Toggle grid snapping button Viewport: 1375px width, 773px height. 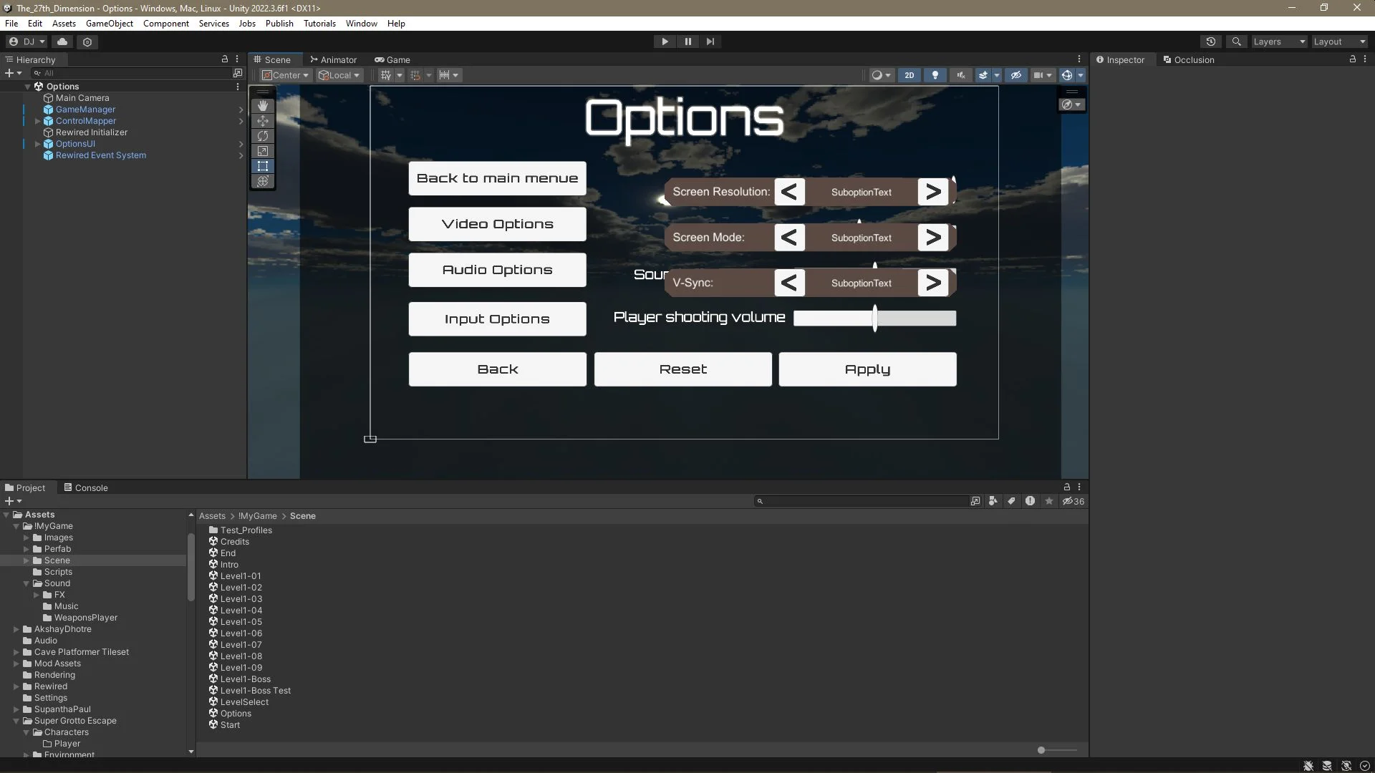[415, 75]
